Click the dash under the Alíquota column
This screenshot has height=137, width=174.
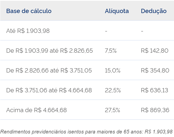[x=106, y=31]
